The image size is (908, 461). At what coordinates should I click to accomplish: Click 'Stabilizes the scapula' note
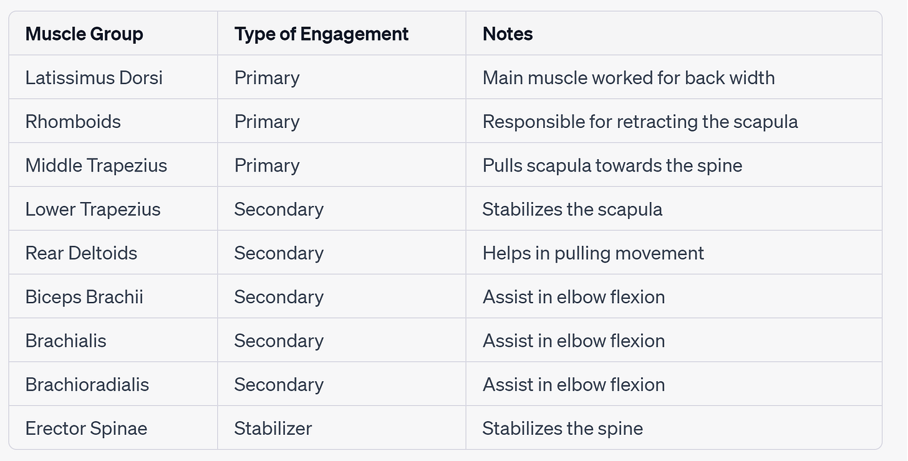tap(572, 209)
